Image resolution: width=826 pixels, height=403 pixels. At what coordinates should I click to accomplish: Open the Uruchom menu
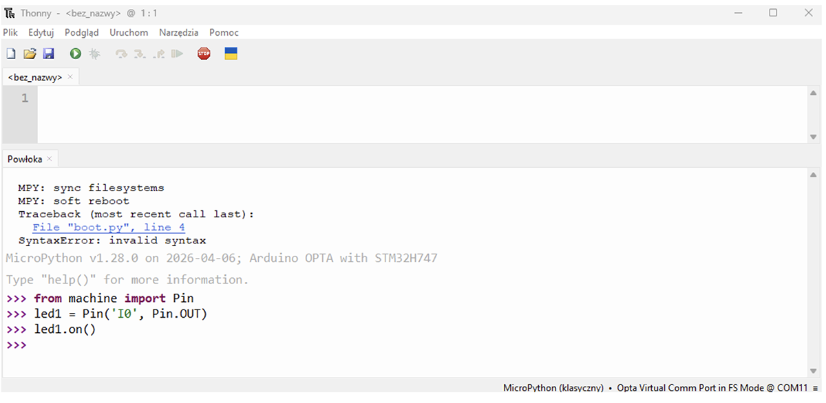[x=129, y=32]
